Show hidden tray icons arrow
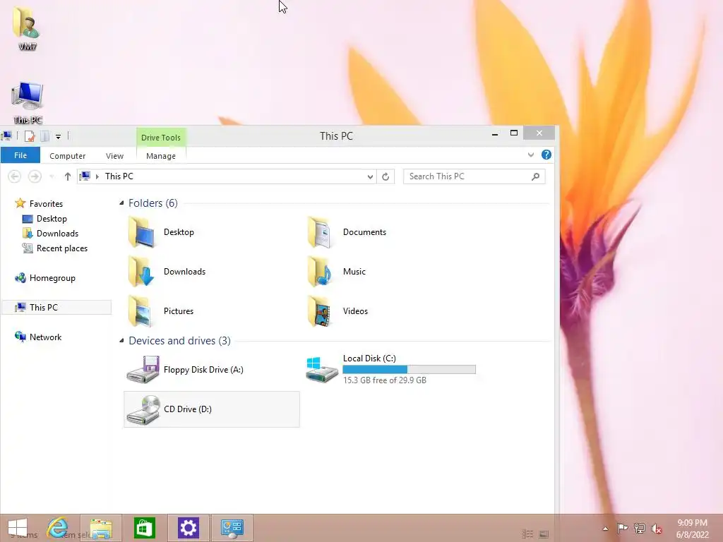 click(605, 529)
